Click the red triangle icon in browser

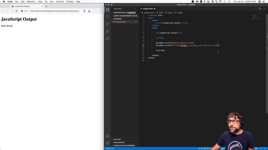(x=89, y=11)
